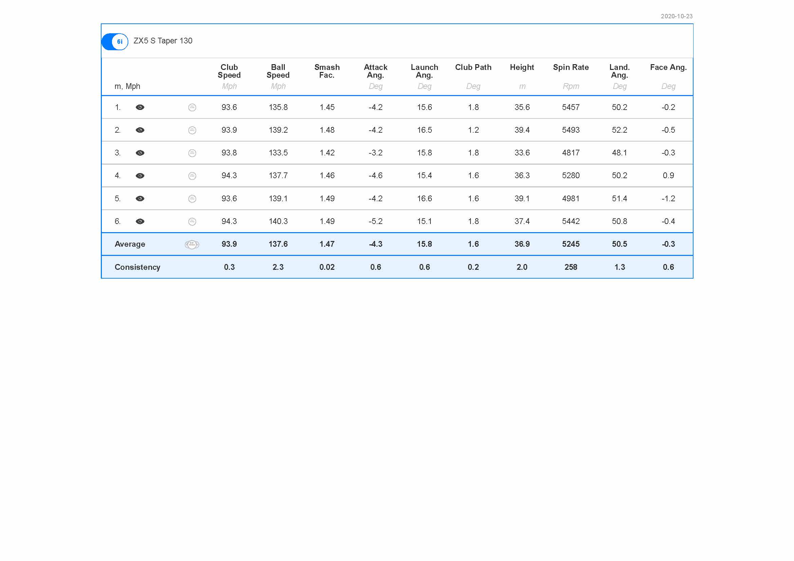Click ball icon in shot 2 row
Screen dimensions: 794x561
point(192,130)
